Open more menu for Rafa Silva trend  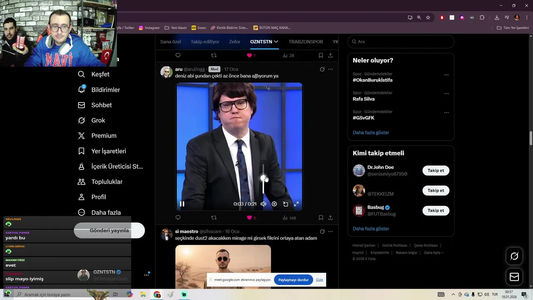coord(446,94)
